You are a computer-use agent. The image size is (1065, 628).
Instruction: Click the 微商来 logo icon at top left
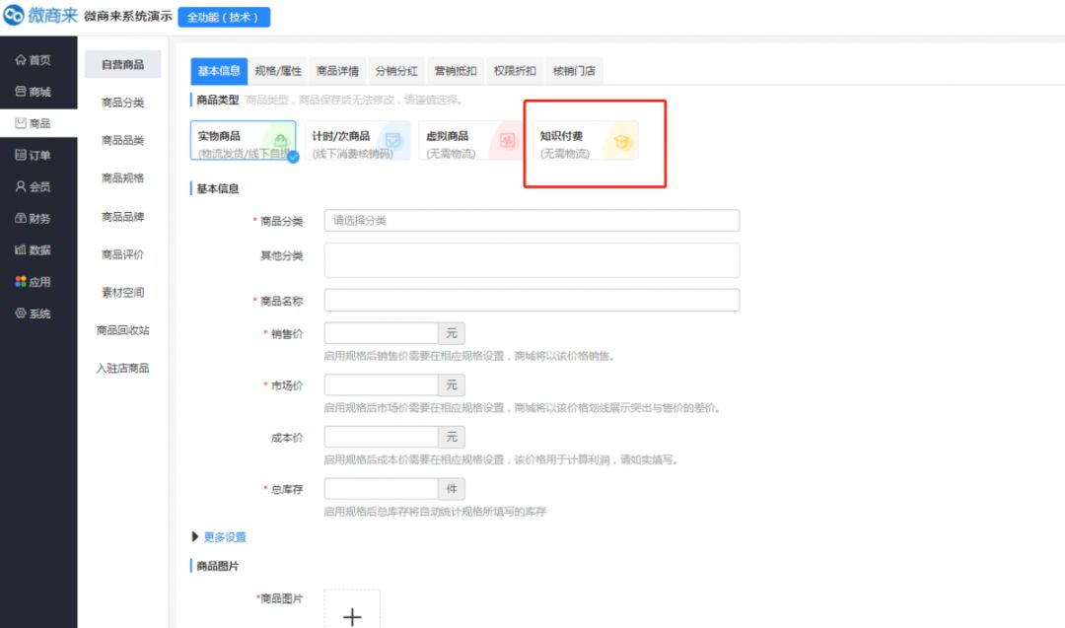(x=12, y=16)
